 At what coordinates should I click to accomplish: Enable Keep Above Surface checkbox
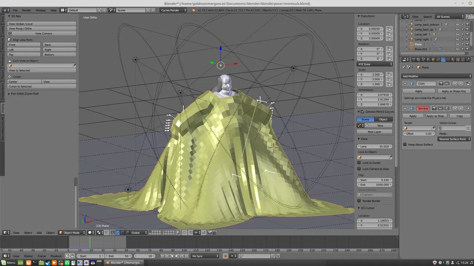405,144
